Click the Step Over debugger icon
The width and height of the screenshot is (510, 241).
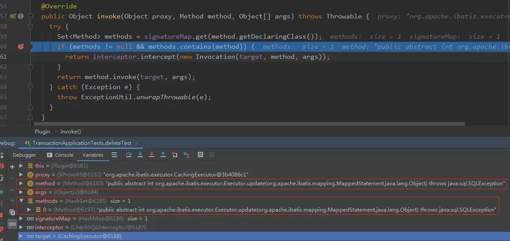pos(129,155)
